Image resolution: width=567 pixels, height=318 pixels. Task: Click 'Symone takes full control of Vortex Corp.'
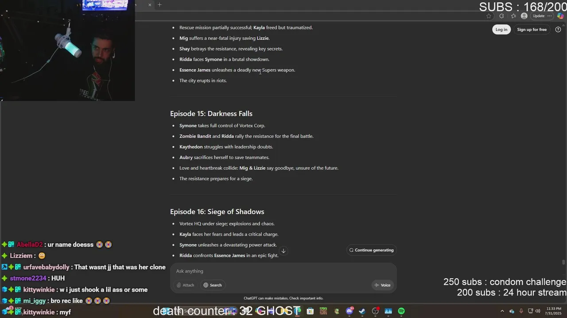[222, 125]
